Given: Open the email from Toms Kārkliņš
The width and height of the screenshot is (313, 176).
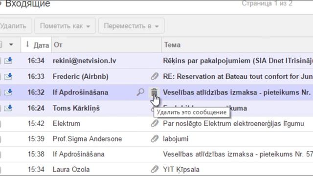Looking at the screenshot, I should 156,108.
